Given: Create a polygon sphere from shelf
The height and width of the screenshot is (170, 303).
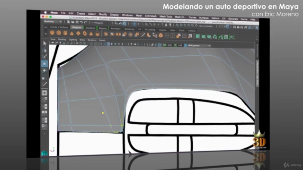Looking at the screenshot, I should [x=52, y=33].
